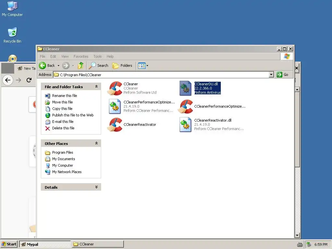Click inside the Address path field
The height and width of the screenshot is (249, 332).
coord(161,75)
